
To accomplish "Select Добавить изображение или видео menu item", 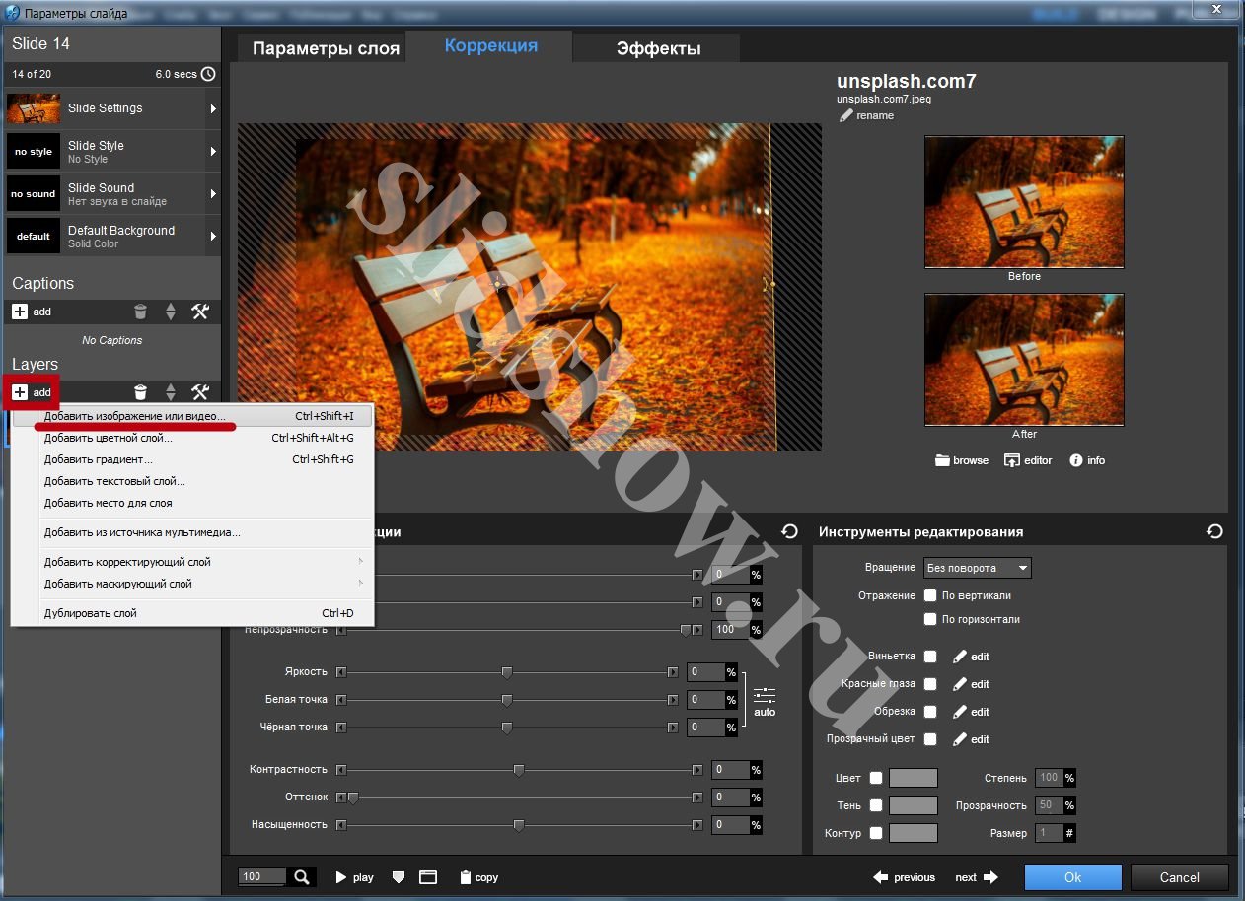I will pyautogui.click(x=192, y=416).
